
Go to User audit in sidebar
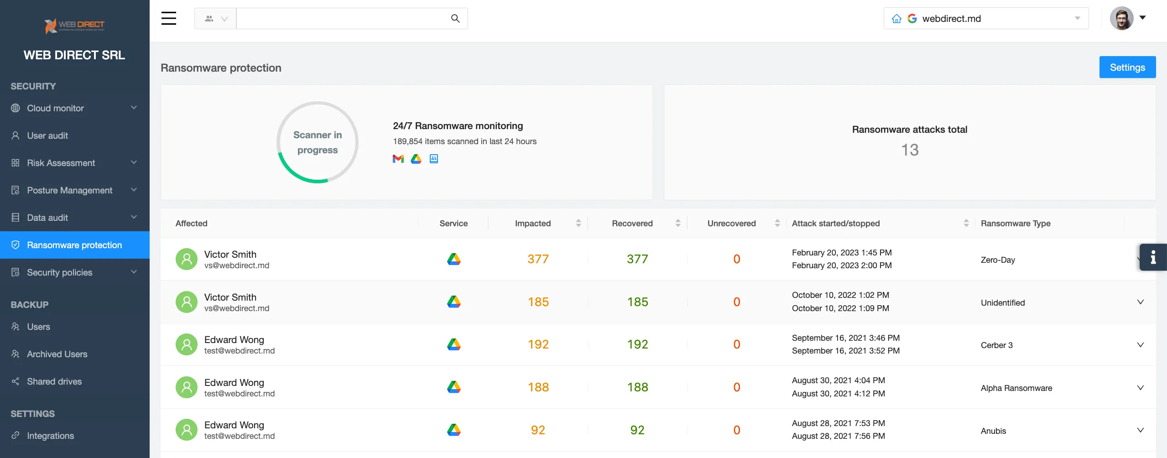tap(47, 135)
